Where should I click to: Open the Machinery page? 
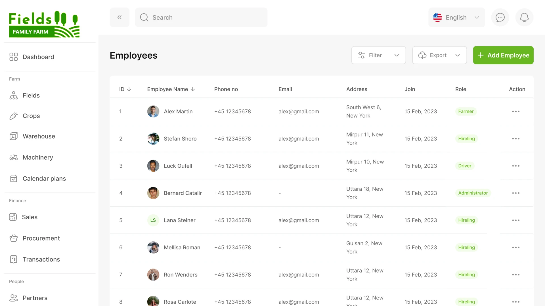coord(38,157)
